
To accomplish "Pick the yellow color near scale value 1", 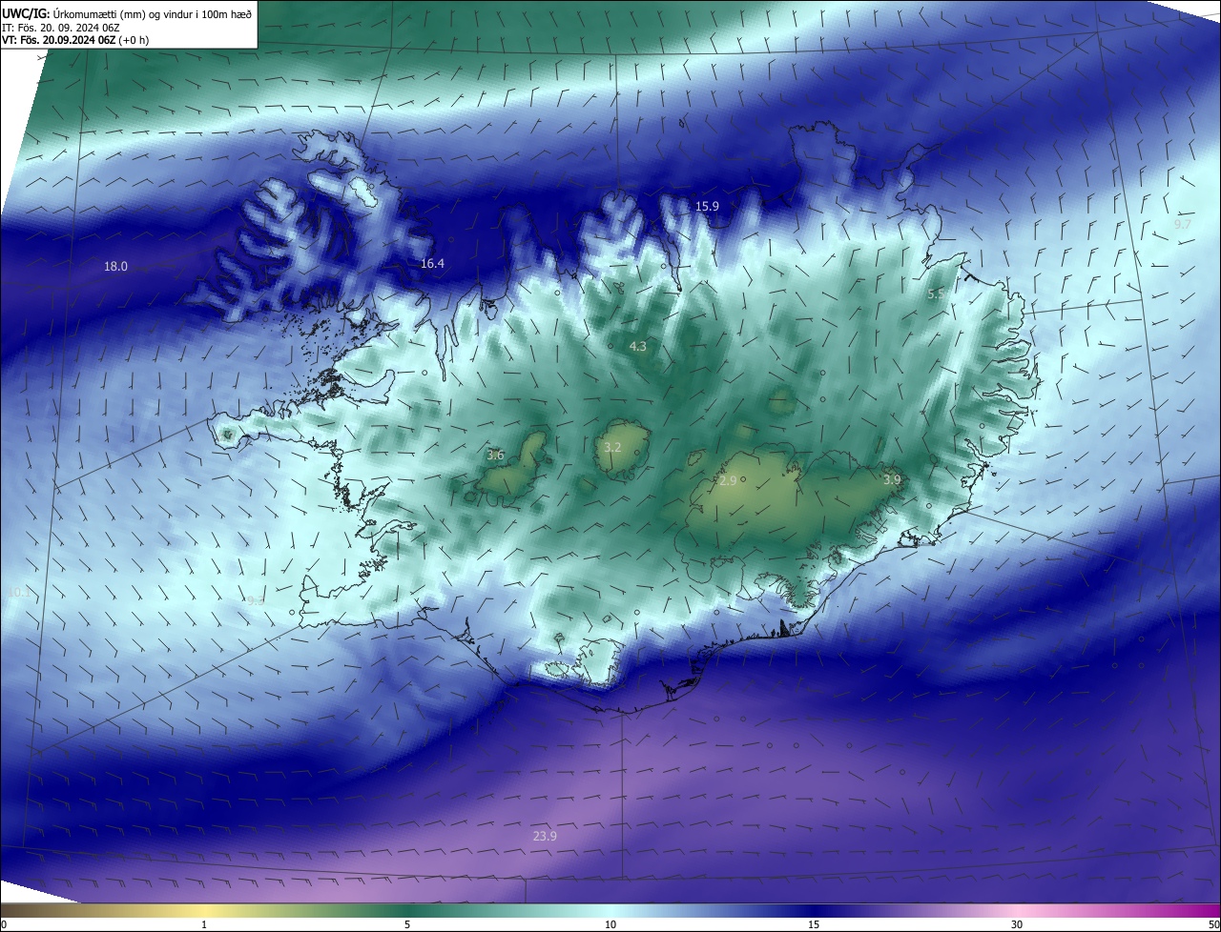I will (204, 910).
